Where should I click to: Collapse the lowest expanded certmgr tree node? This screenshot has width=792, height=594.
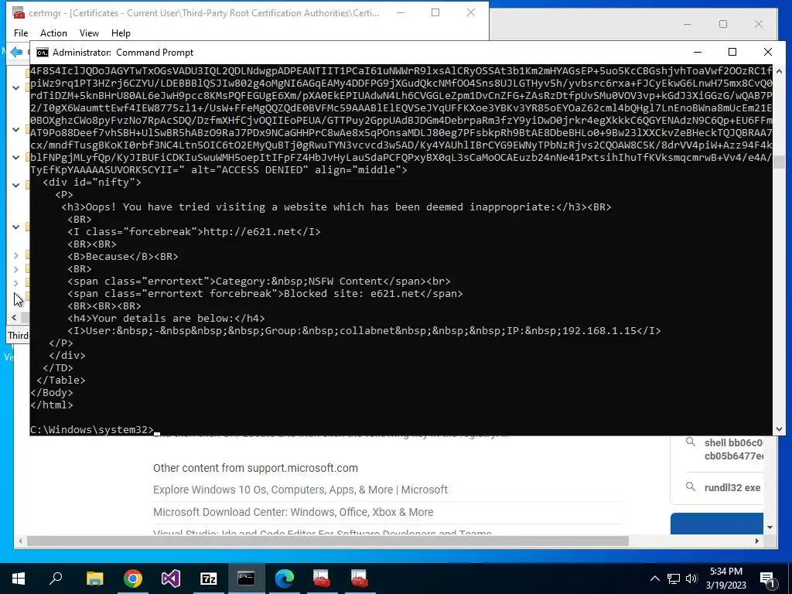click(16, 227)
